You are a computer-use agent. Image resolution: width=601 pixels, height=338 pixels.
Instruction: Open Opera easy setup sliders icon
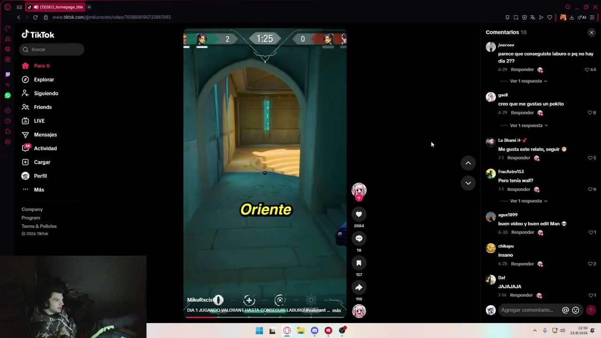(592, 17)
